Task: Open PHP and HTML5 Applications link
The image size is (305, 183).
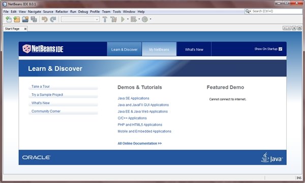Action: point(140,125)
